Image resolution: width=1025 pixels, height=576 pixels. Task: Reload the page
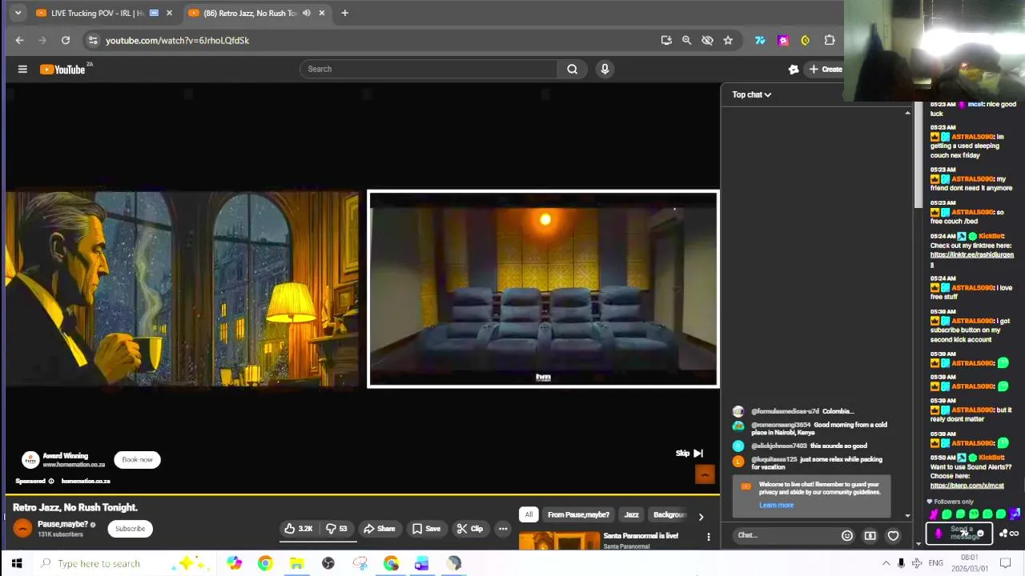pos(66,40)
